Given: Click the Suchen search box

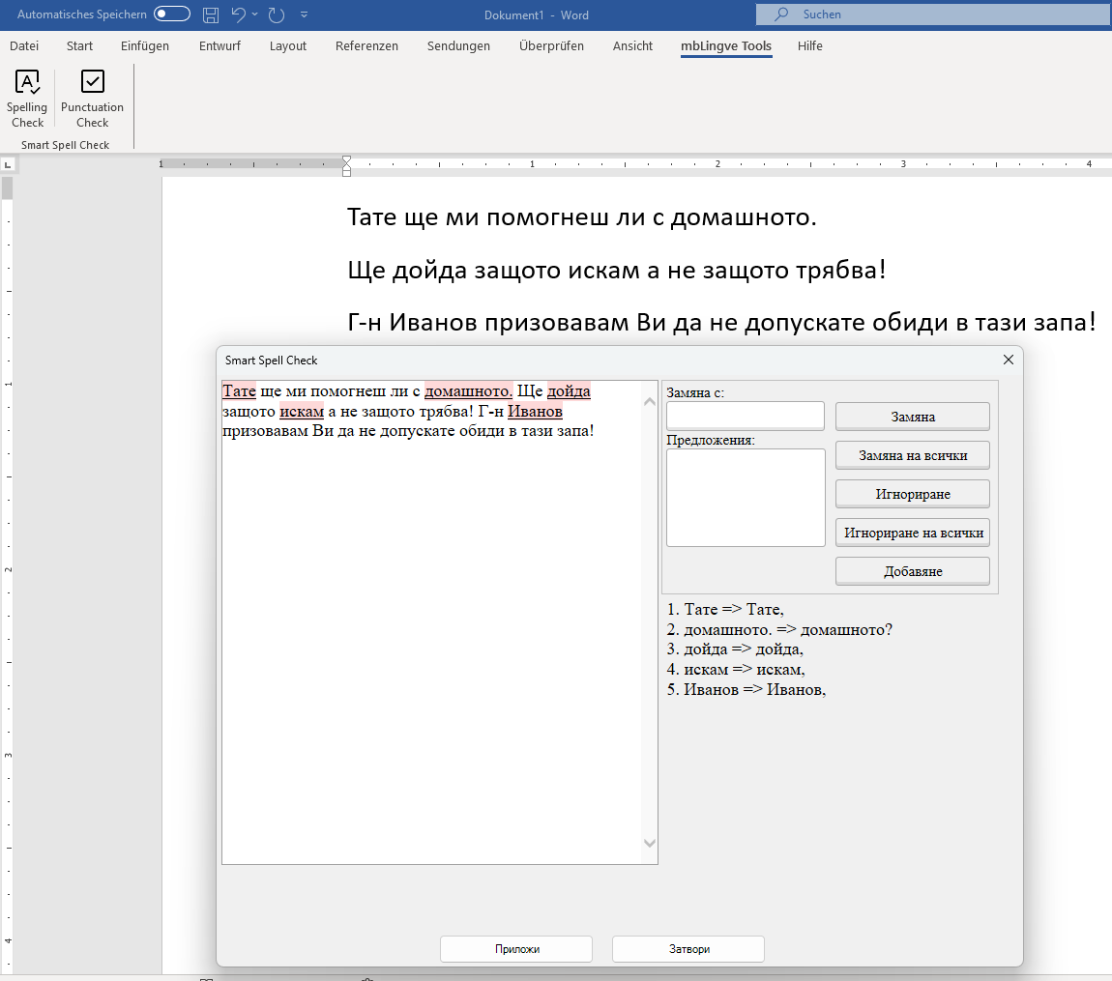Looking at the screenshot, I should pos(932,14).
